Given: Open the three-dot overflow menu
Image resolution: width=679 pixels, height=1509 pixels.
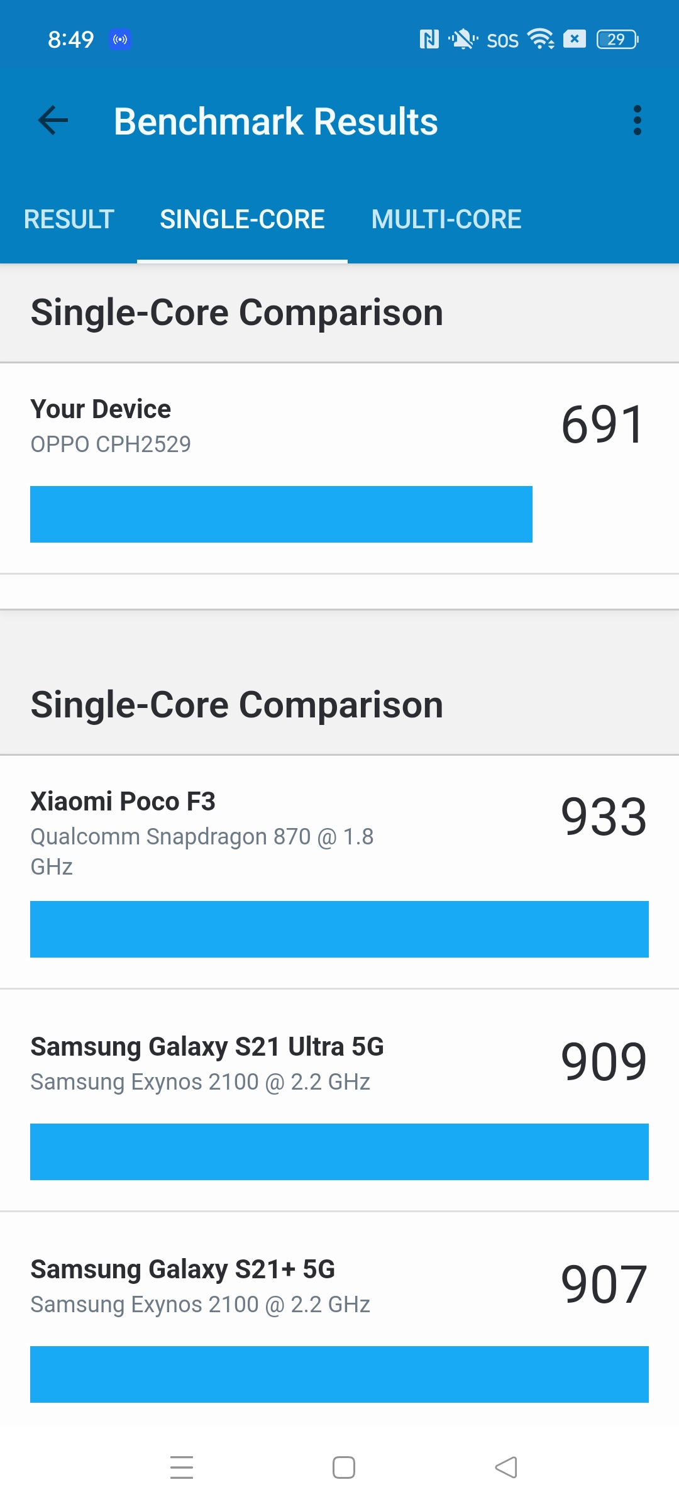Looking at the screenshot, I should (x=638, y=120).
